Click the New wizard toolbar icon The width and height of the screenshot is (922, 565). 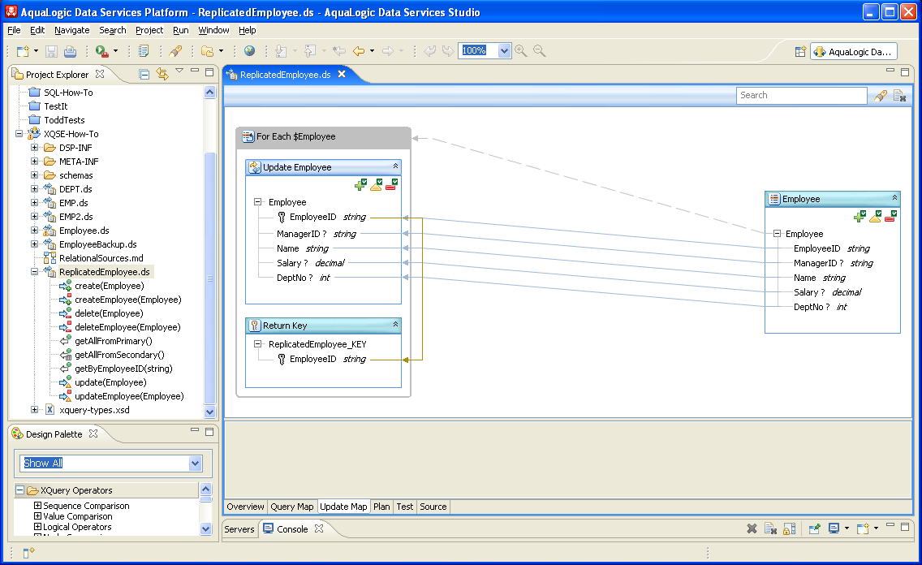(23, 51)
